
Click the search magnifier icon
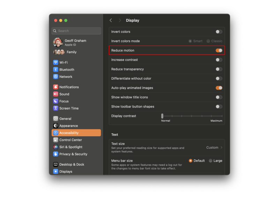tap(55, 31)
